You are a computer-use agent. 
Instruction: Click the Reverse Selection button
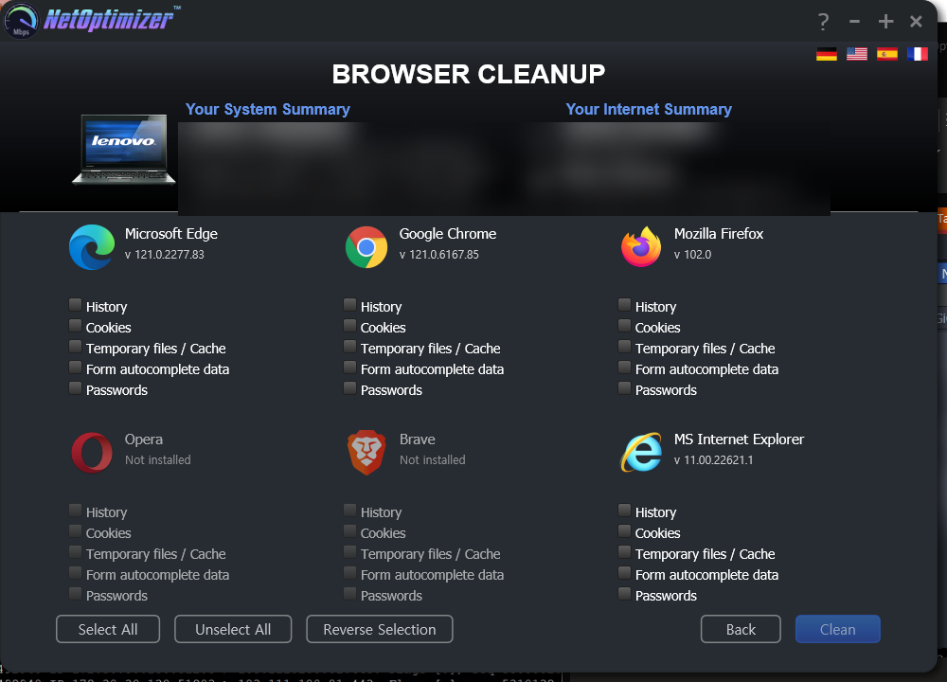click(x=380, y=630)
